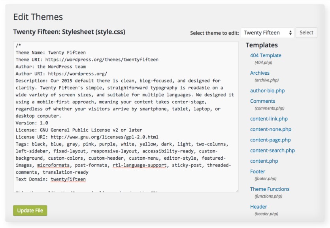The image size is (330, 228).
Task: Click the '(archive.php)' filename caption
Action: point(266,80)
